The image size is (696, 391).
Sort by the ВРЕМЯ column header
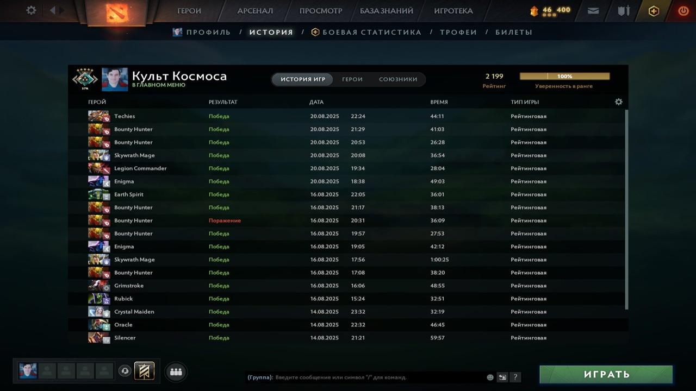(439, 102)
